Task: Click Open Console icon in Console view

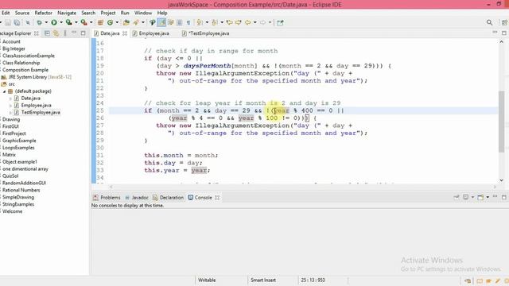Action: tap(480, 197)
